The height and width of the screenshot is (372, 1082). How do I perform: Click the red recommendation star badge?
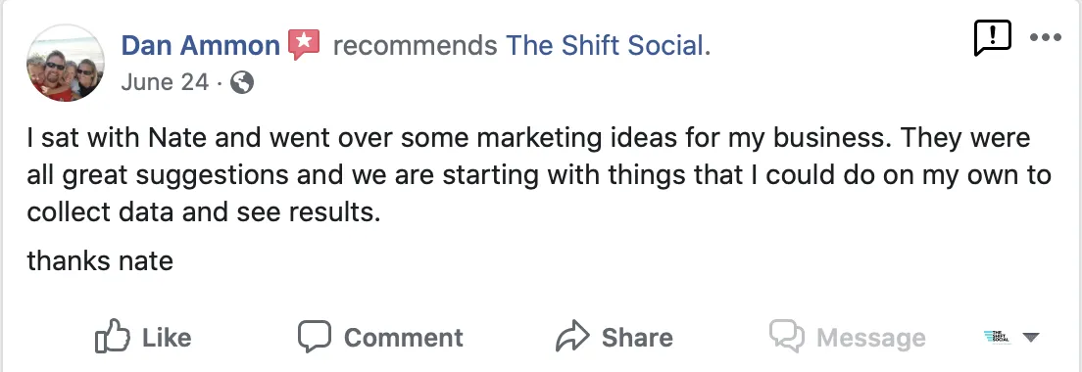click(304, 45)
